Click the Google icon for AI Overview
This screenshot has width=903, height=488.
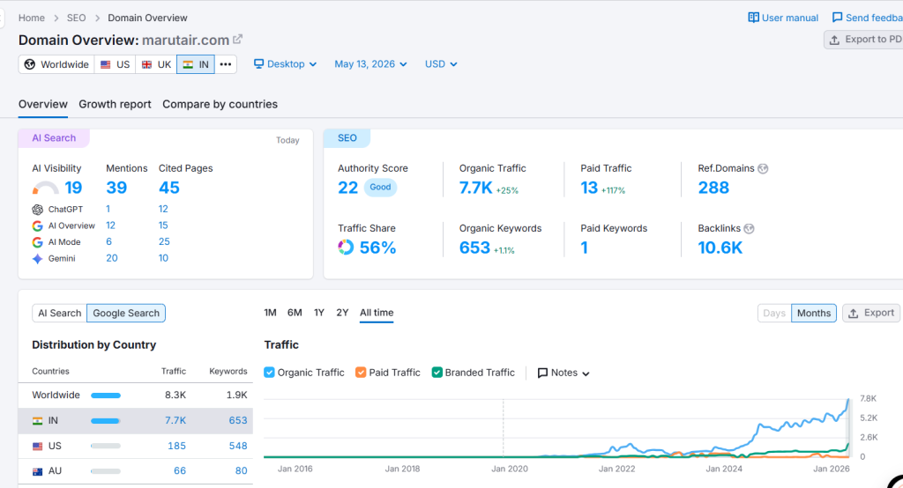[x=37, y=226]
